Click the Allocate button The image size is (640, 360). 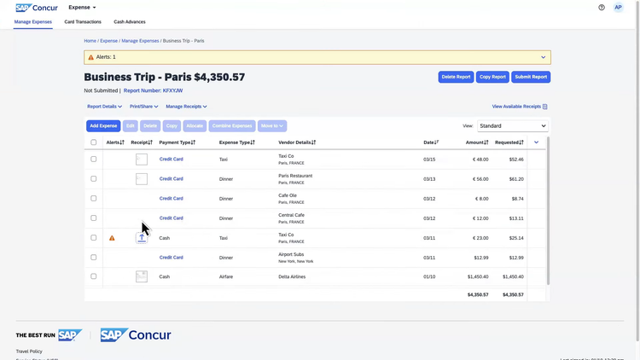[x=195, y=125]
